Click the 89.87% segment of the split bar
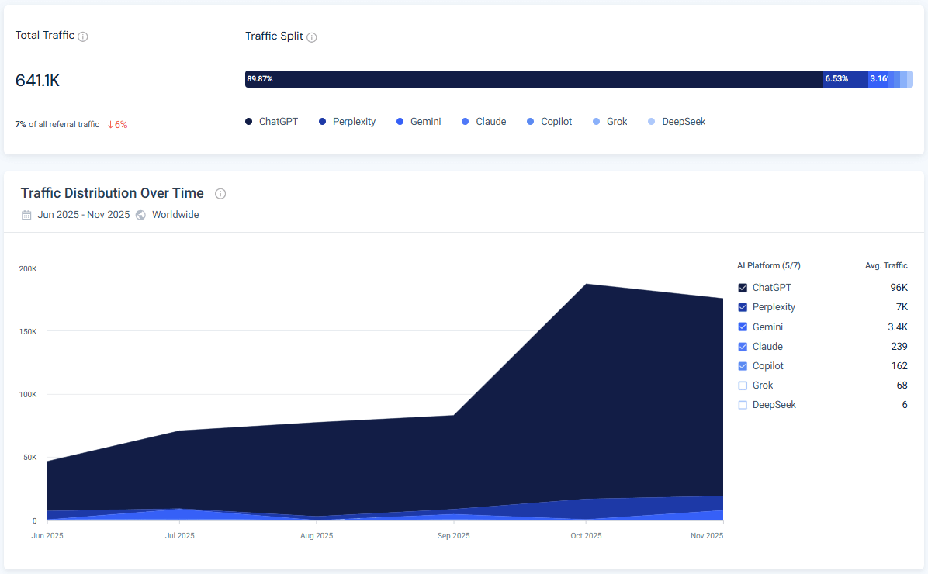 [535, 78]
